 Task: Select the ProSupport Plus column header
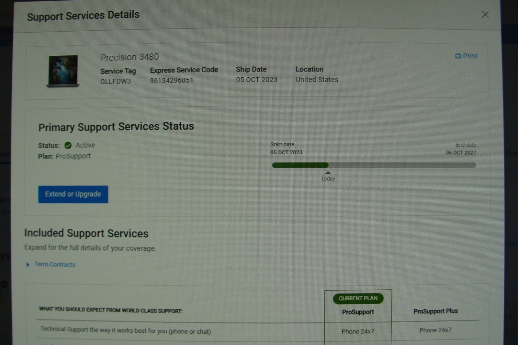click(435, 311)
